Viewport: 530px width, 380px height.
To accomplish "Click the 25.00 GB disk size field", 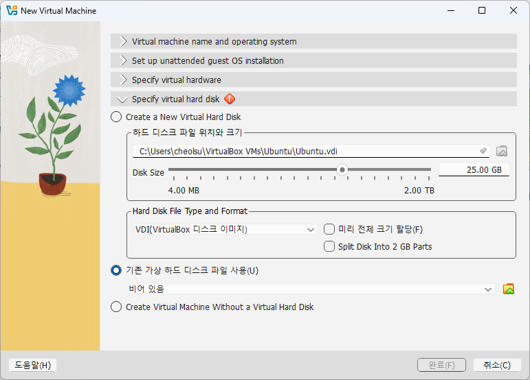I will click(474, 170).
